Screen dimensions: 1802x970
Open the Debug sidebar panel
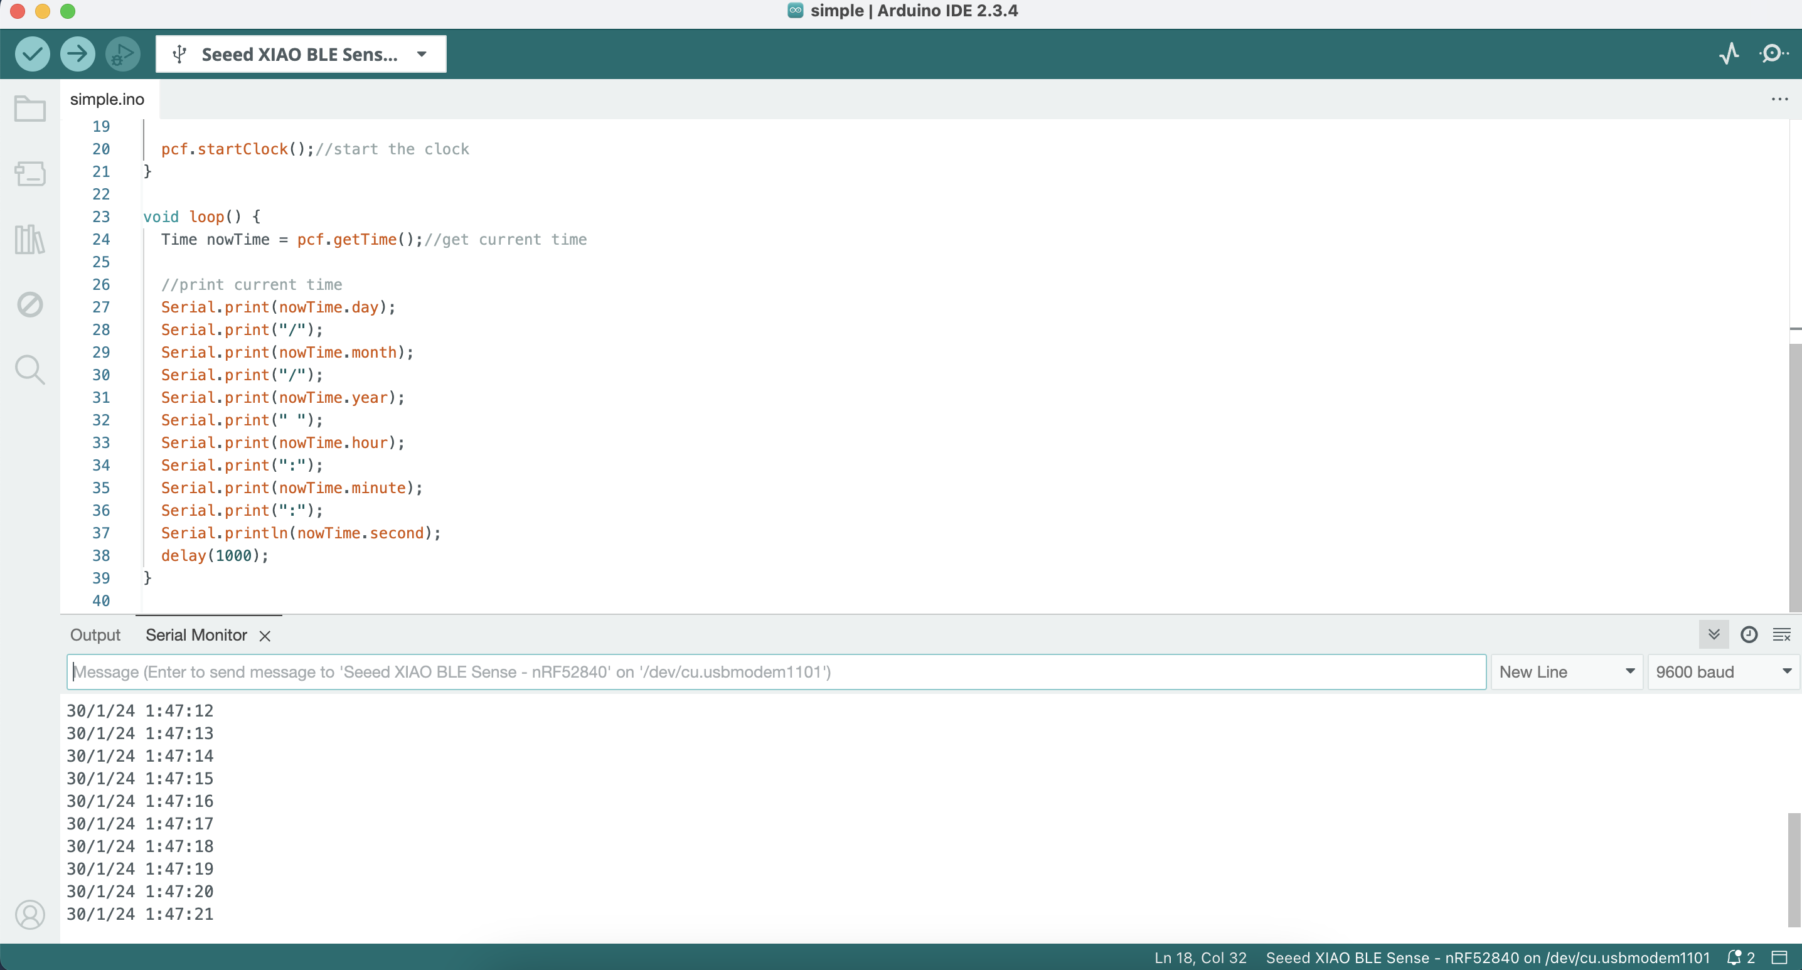30,304
